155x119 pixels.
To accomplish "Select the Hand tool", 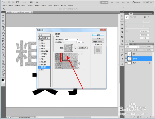I will (3, 72).
